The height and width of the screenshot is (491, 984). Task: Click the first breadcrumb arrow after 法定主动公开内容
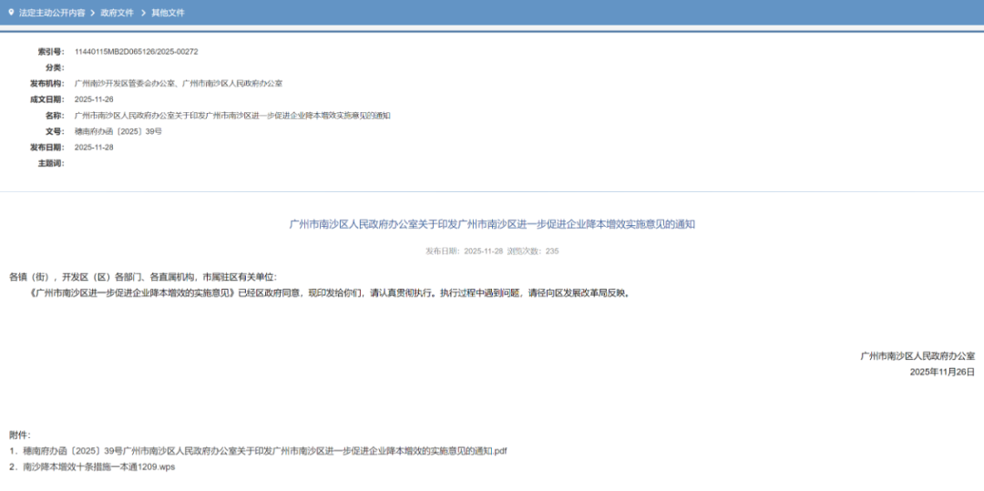point(92,13)
